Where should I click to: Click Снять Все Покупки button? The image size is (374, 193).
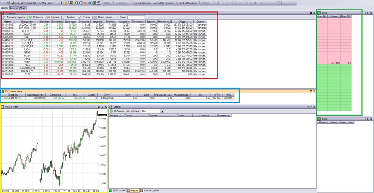[164, 3]
